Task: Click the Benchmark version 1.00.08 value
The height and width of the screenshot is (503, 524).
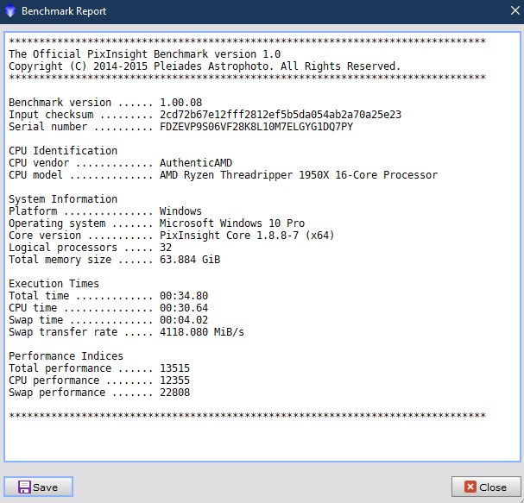Action: point(180,102)
